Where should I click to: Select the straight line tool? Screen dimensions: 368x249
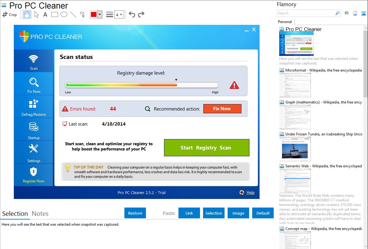[73, 14]
